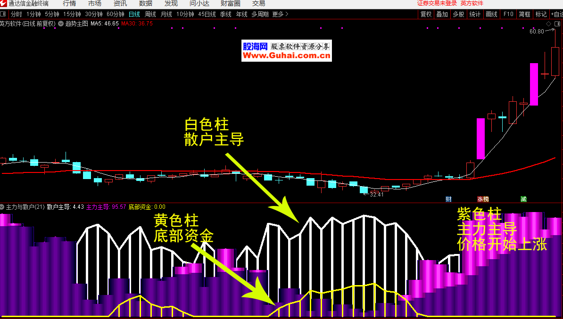Click the diamond icon at chart top-right
Image resolution: width=563 pixels, height=319 pixels.
[x=548, y=24]
